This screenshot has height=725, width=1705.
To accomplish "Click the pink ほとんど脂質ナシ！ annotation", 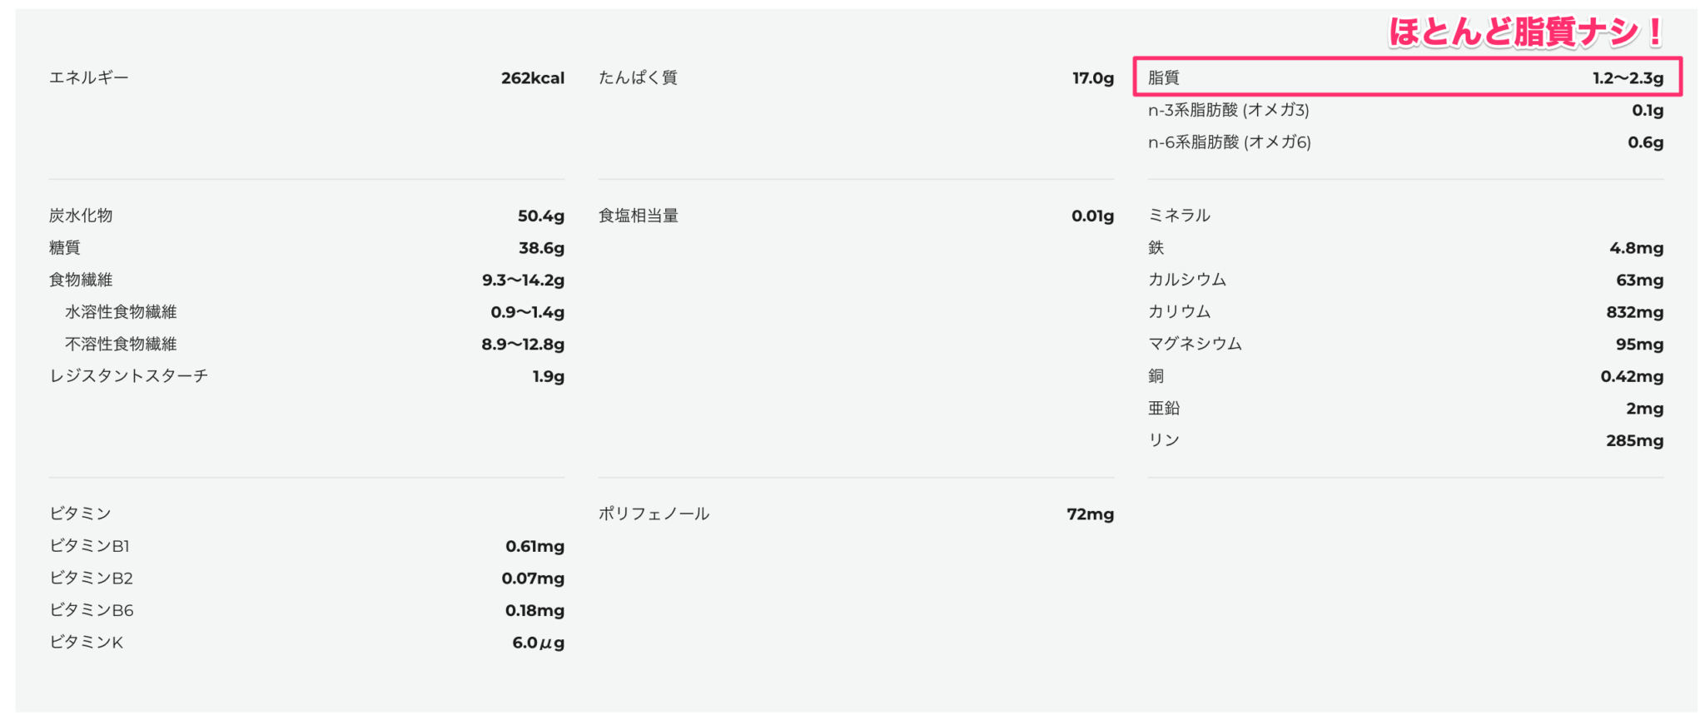I will (x=1525, y=32).
